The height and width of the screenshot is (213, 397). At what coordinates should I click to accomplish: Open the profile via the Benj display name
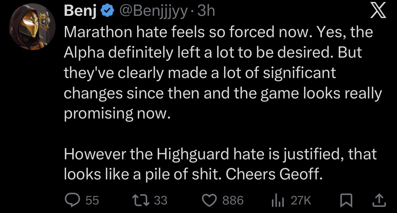81,12
